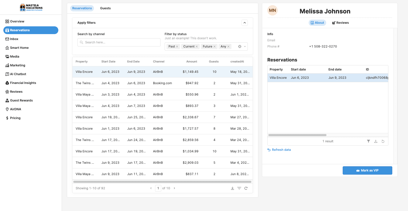408x211 pixels.
Task: Collapse the Apply filters panel
Action: click(x=245, y=23)
